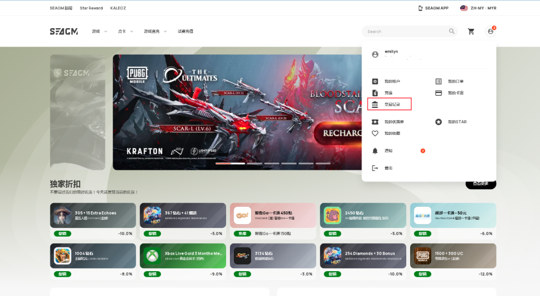Click the user account avatar icon
Viewport: 540px width, 296px height.
(x=490, y=32)
